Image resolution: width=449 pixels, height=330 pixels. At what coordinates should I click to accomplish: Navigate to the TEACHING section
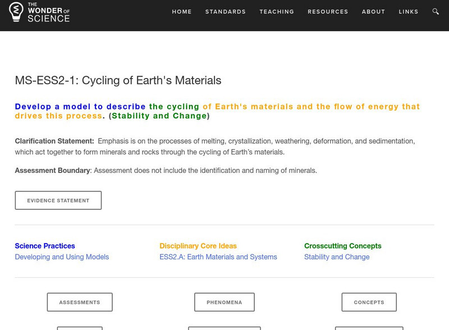pos(277,11)
